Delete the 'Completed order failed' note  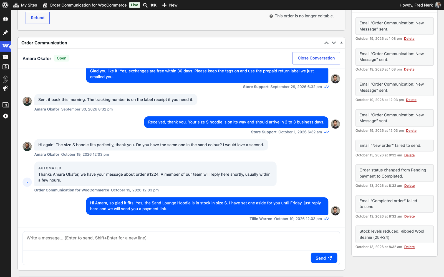[410, 217]
